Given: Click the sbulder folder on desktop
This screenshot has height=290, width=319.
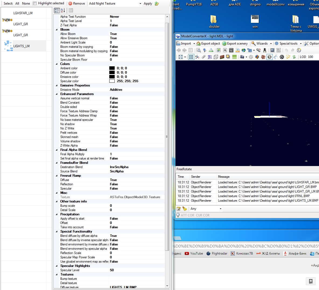Looking at the screenshot, I should point(214,22).
